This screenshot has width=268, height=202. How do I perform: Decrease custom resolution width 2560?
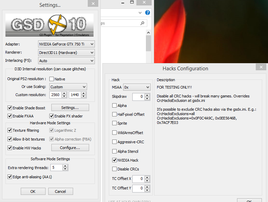click(64, 96)
